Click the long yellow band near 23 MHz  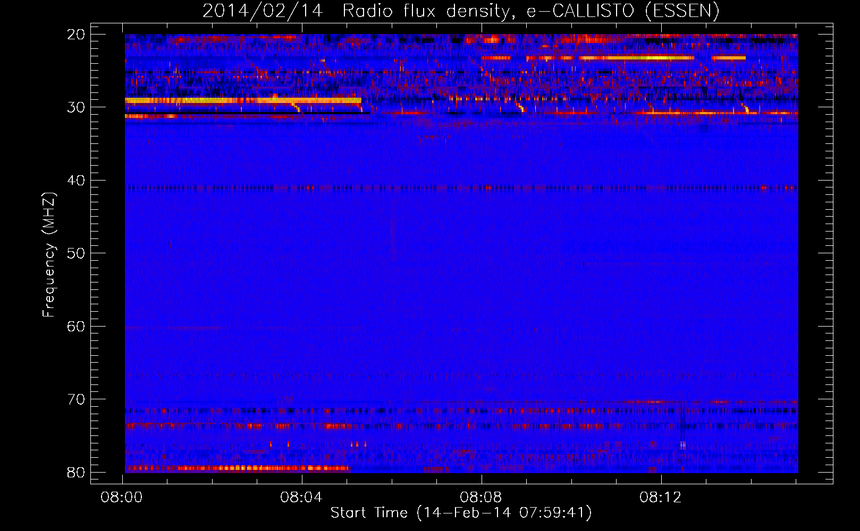click(636, 58)
